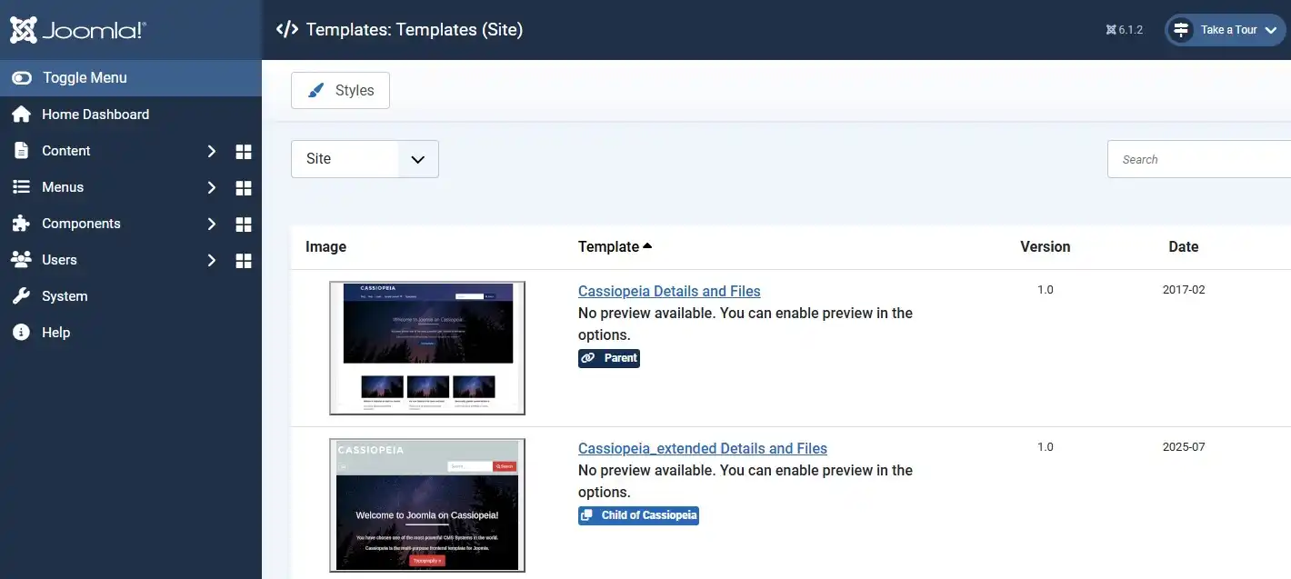Expand the Users submenu chevron
Viewport: 1291px width, 579px height.
tap(212, 260)
